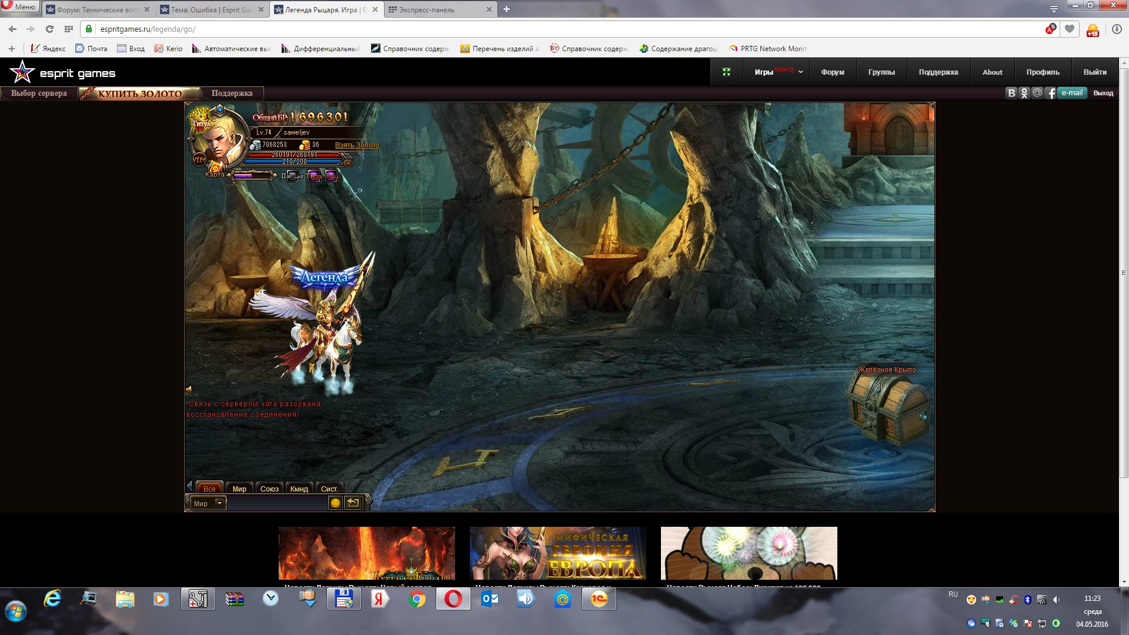The image size is (1129, 635).
Task: Click the Панацея potion icon
Action: coord(292,176)
